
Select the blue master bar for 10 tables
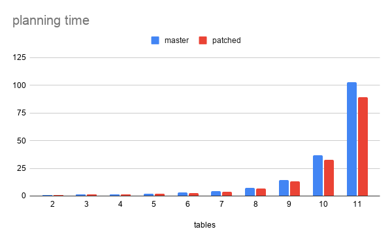pos(318,175)
